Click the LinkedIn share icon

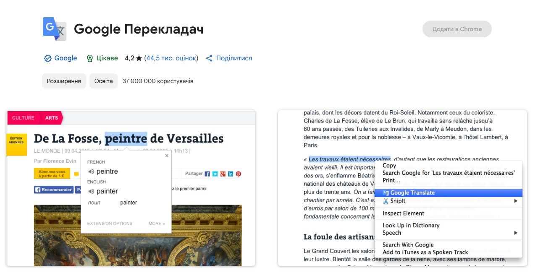point(231,174)
